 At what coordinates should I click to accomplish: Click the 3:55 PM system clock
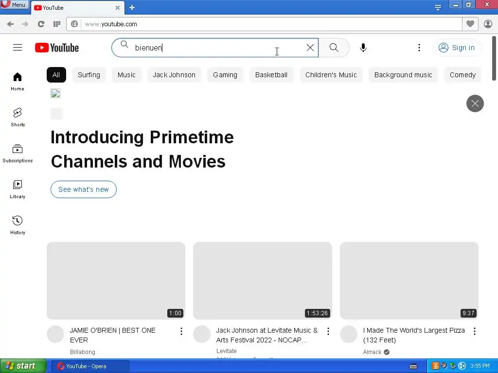click(x=480, y=366)
